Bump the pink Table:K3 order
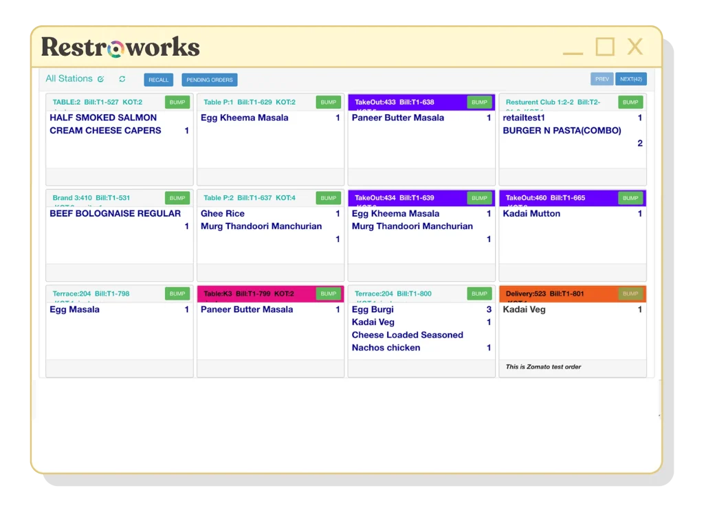704x519 pixels. pyautogui.click(x=328, y=294)
